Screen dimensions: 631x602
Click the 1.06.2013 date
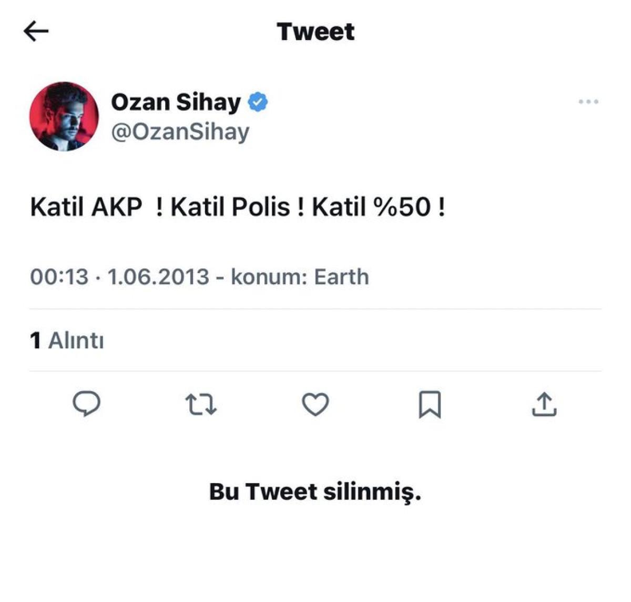[158, 277]
